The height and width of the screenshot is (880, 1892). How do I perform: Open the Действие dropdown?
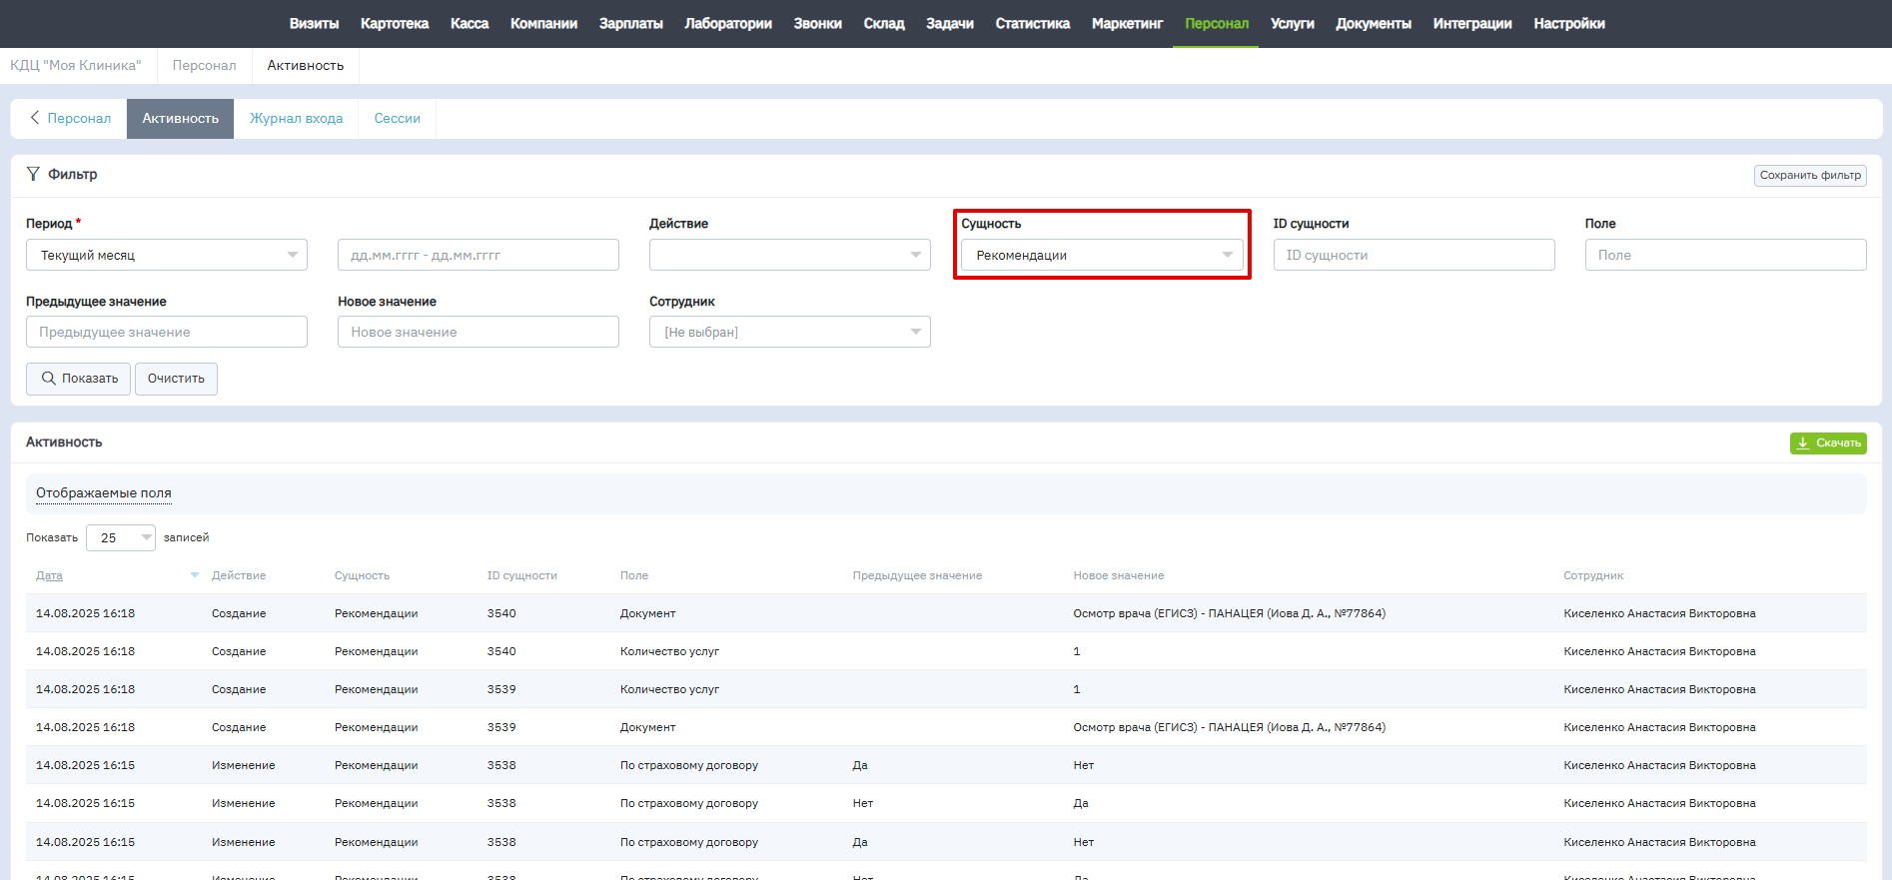790,255
